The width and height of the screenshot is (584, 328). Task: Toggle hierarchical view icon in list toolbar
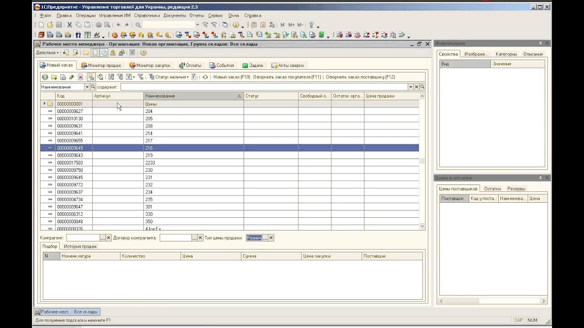(x=91, y=77)
